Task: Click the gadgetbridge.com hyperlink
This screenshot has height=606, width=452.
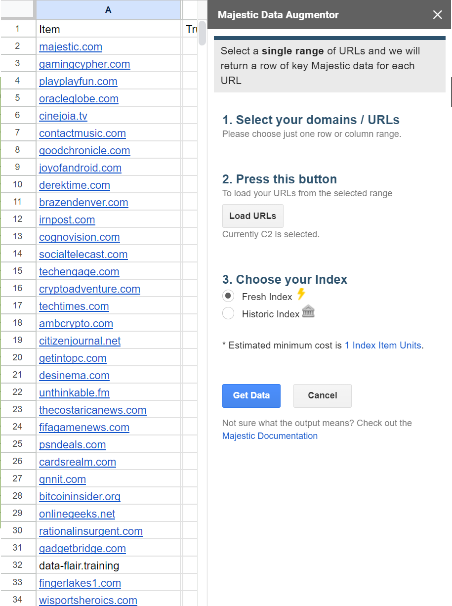Action: 82,548
